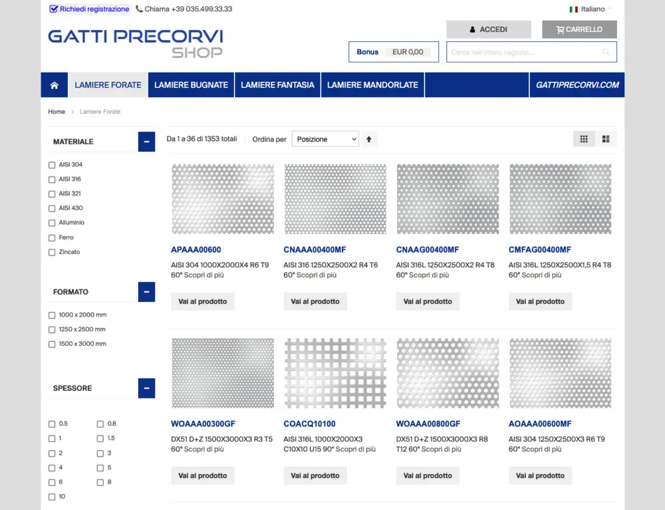Screen dimensions: 665x510
Task: Open product title COACQ10100
Action: coord(310,424)
